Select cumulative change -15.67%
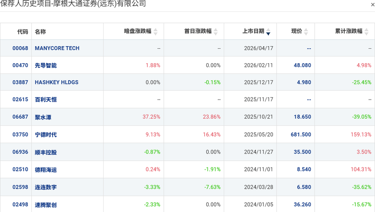The width and height of the screenshot is (375, 212). click(361, 204)
